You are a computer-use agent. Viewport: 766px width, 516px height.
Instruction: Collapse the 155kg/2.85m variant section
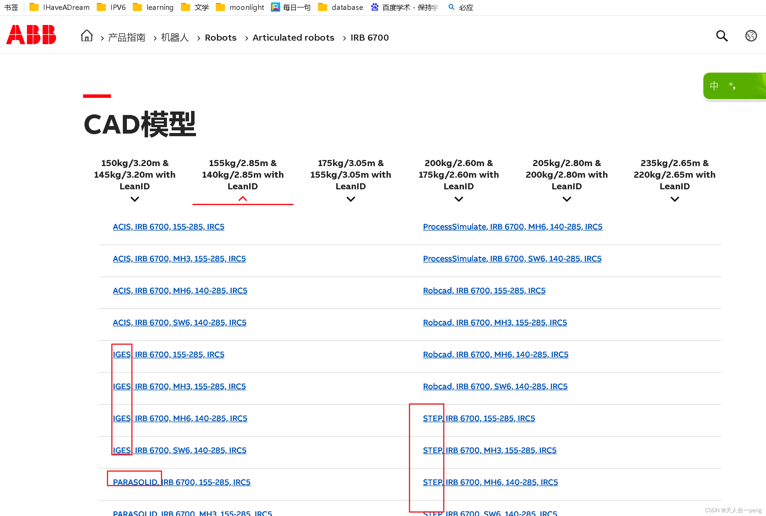click(x=242, y=198)
